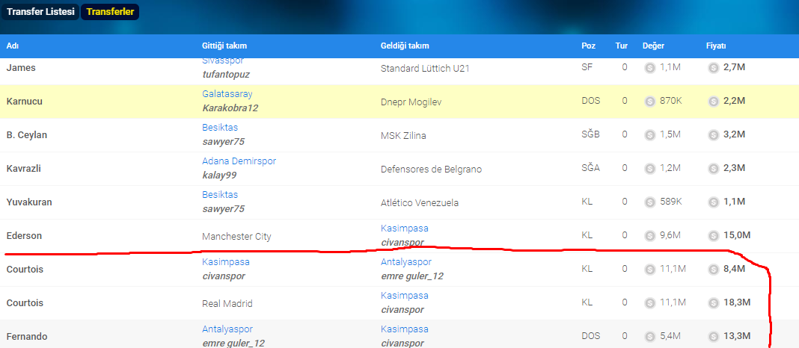Open Besiktas team link in B. Ceylan row
The image size is (799, 348).
[220, 128]
